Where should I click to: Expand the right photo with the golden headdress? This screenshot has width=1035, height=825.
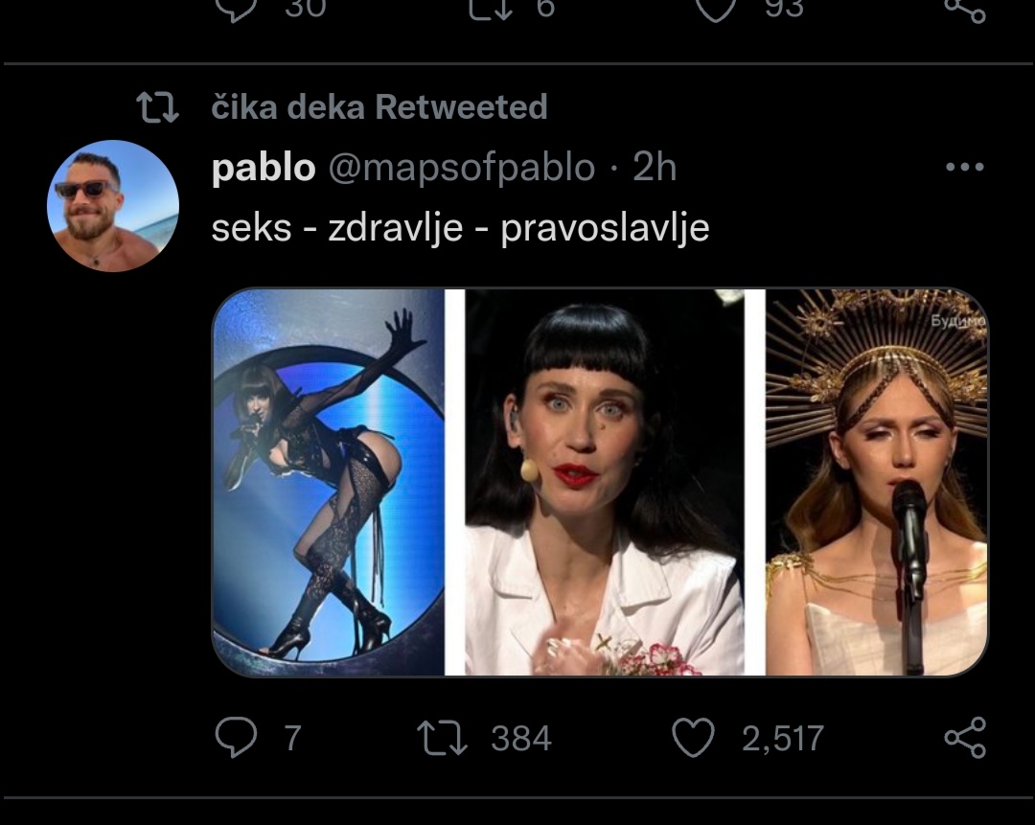pyautogui.click(x=877, y=482)
